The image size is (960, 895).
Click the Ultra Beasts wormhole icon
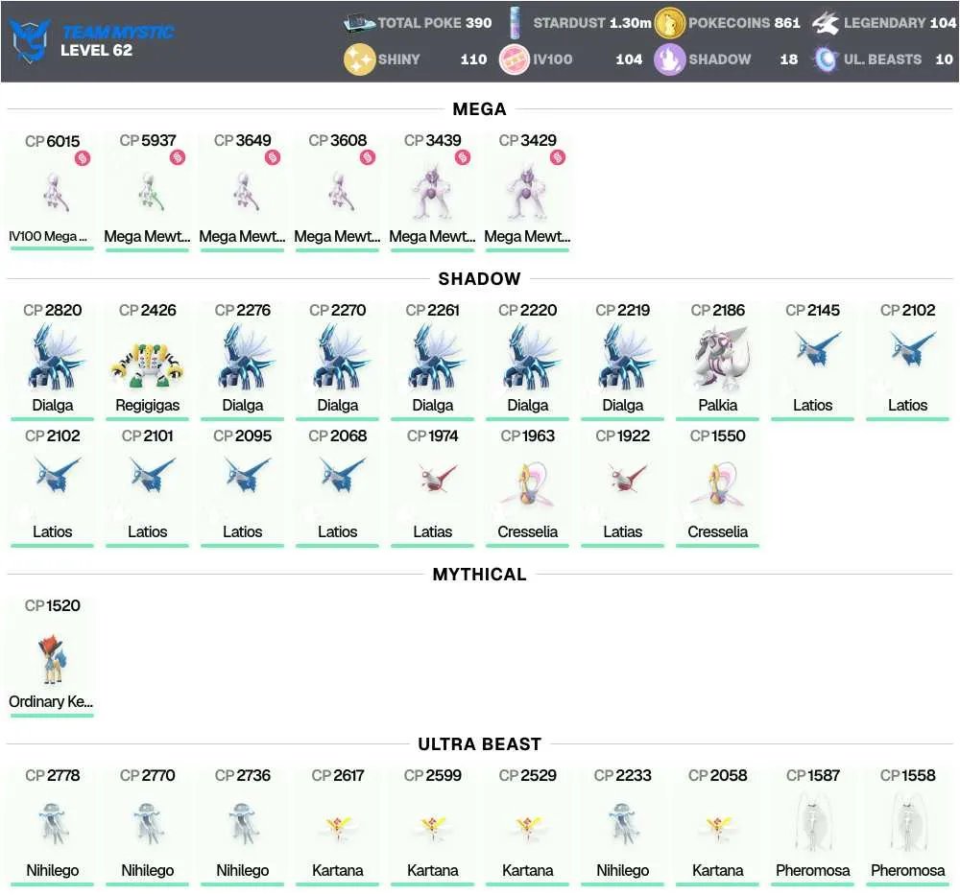tap(826, 59)
